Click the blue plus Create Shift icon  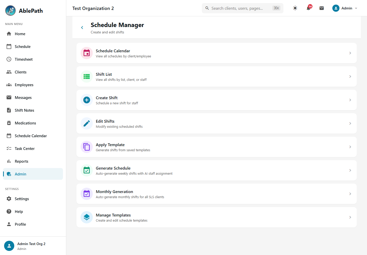click(x=87, y=100)
